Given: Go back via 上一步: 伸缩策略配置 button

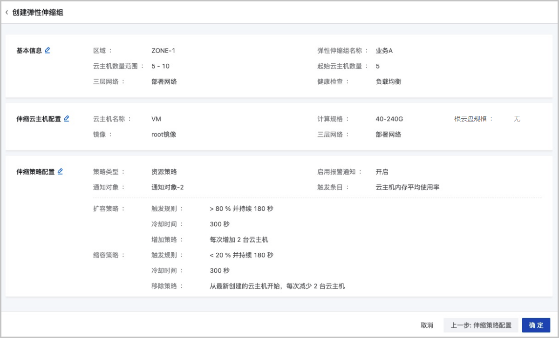Looking at the screenshot, I should pyautogui.click(x=481, y=325).
